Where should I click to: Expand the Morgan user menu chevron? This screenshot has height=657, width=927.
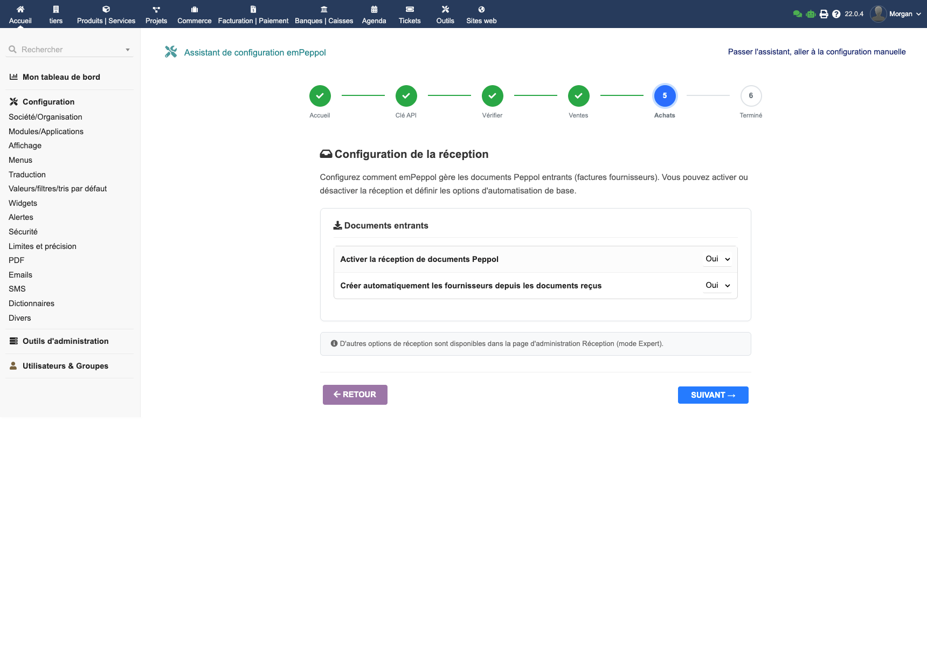click(x=918, y=14)
